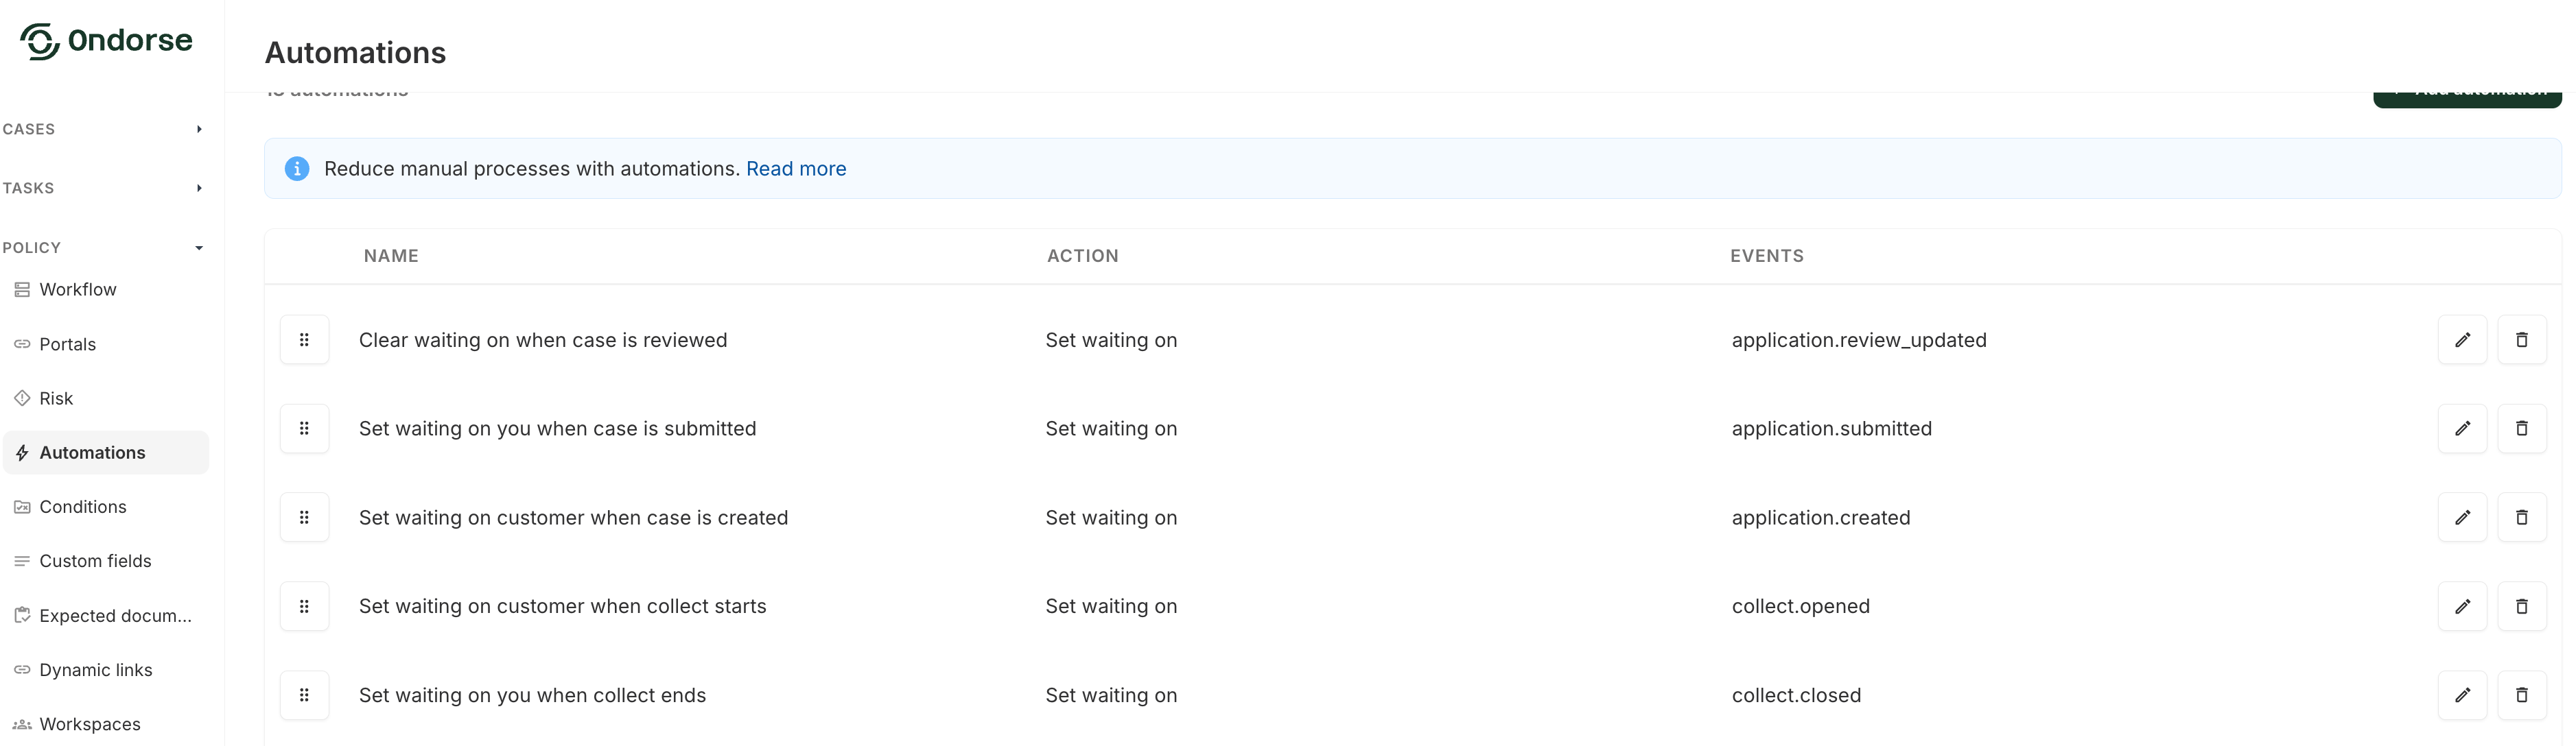Delete the 'Set waiting on customer when collect starts' automation
Screen dimensions: 2576x746
(2523, 605)
